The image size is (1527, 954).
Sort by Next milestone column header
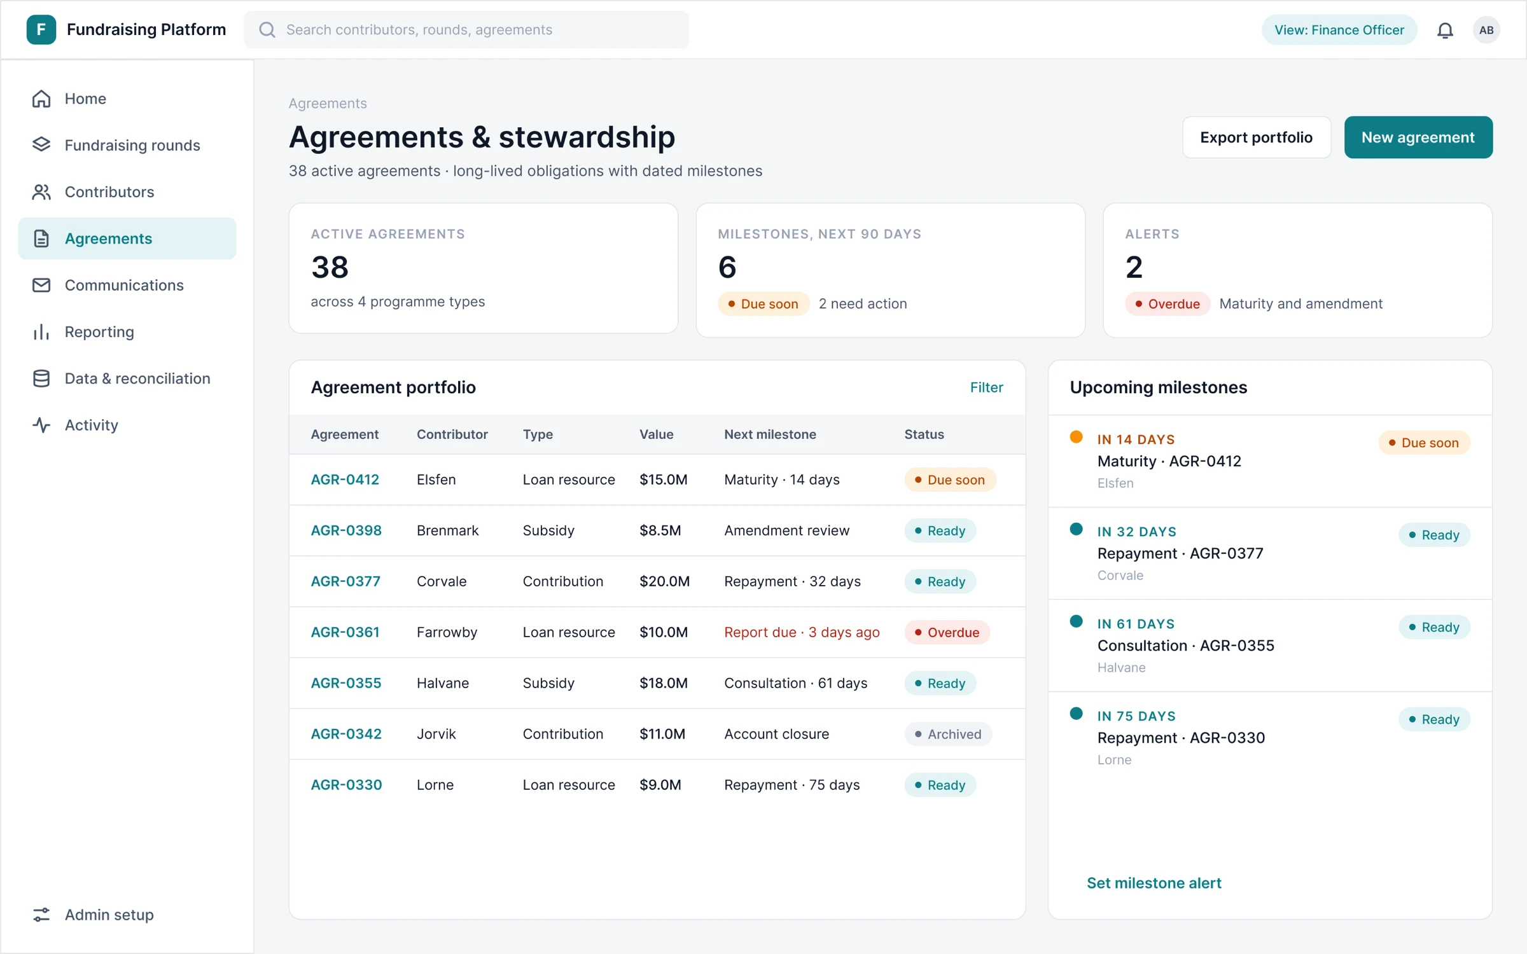[770, 434]
